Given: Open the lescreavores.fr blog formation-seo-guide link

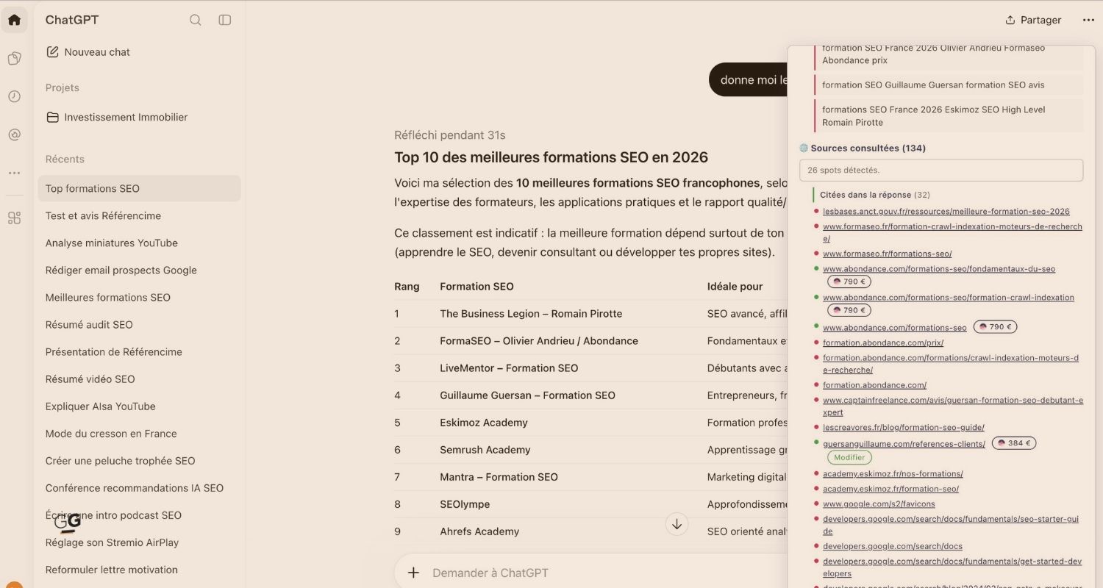Looking at the screenshot, I should [904, 427].
